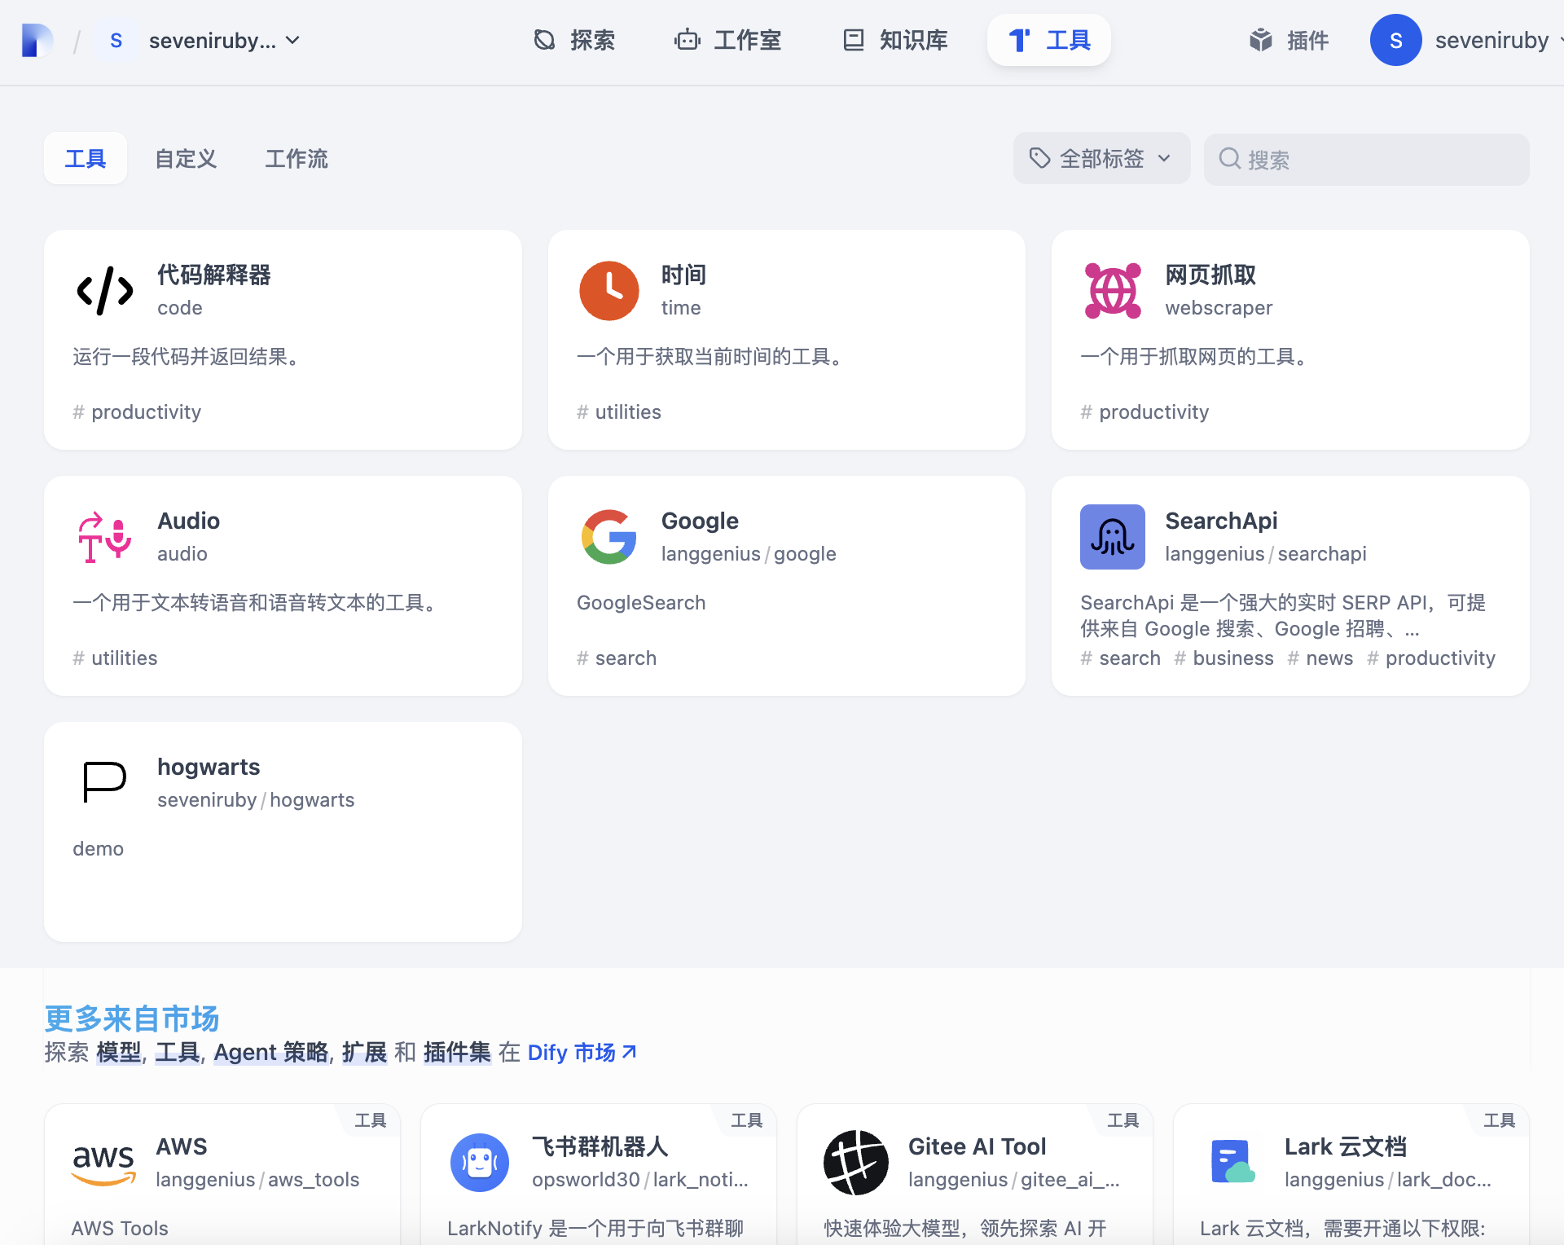The width and height of the screenshot is (1564, 1245).
Task: Open 工作室 in top navigation
Action: click(727, 41)
